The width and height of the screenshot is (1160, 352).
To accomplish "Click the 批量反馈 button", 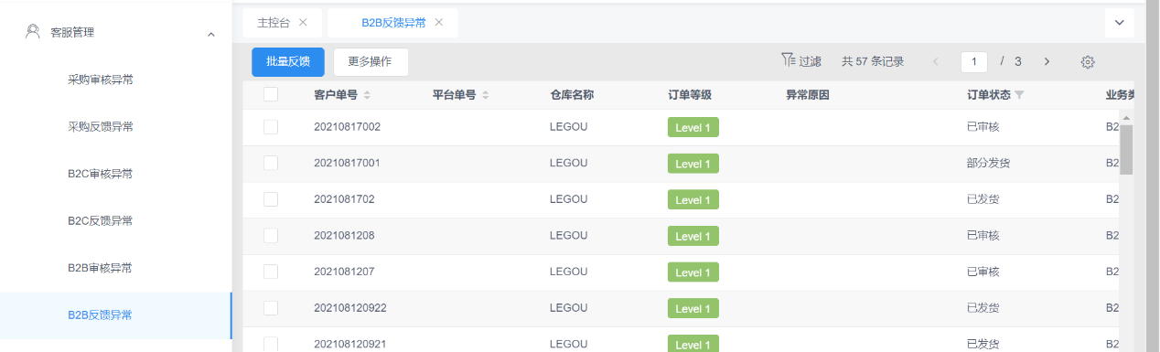I will [288, 62].
